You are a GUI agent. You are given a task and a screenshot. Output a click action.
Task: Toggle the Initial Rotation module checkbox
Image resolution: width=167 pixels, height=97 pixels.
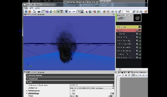click(137, 48)
